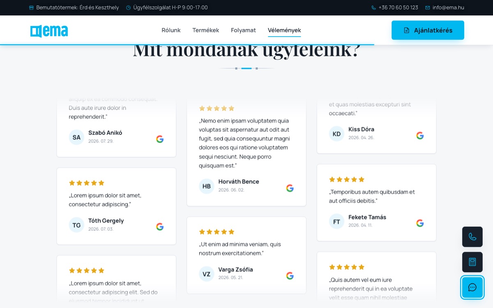The image size is (493, 308).
Task: Click the KD avatar of Kiss Dóra
Action: 336,134
